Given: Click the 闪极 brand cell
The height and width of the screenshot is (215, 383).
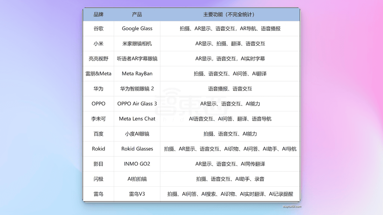Looking at the screenshot, I should coord(98,179).
